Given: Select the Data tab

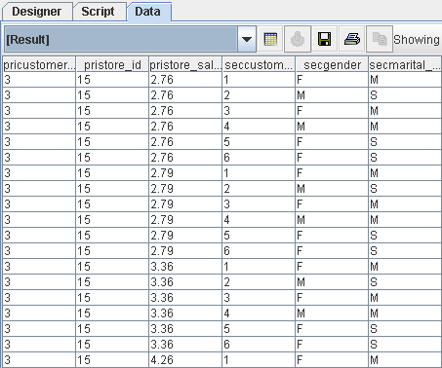Looking at the screenshot, I should click(x=148, y=12).
